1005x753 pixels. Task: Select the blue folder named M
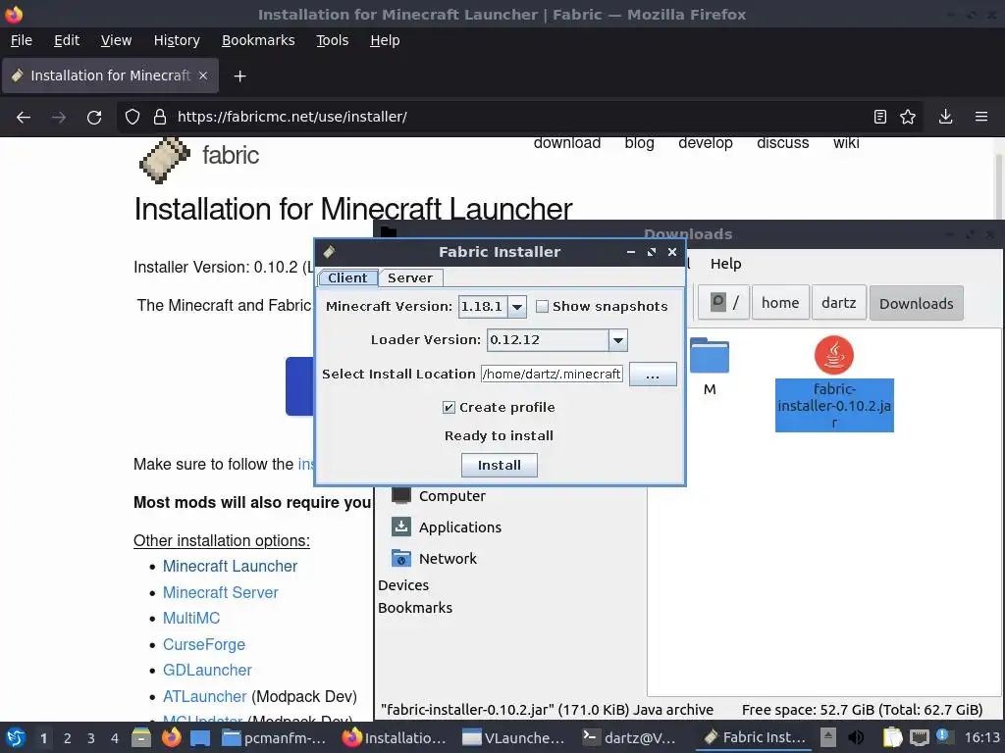[x=710, y=355]
